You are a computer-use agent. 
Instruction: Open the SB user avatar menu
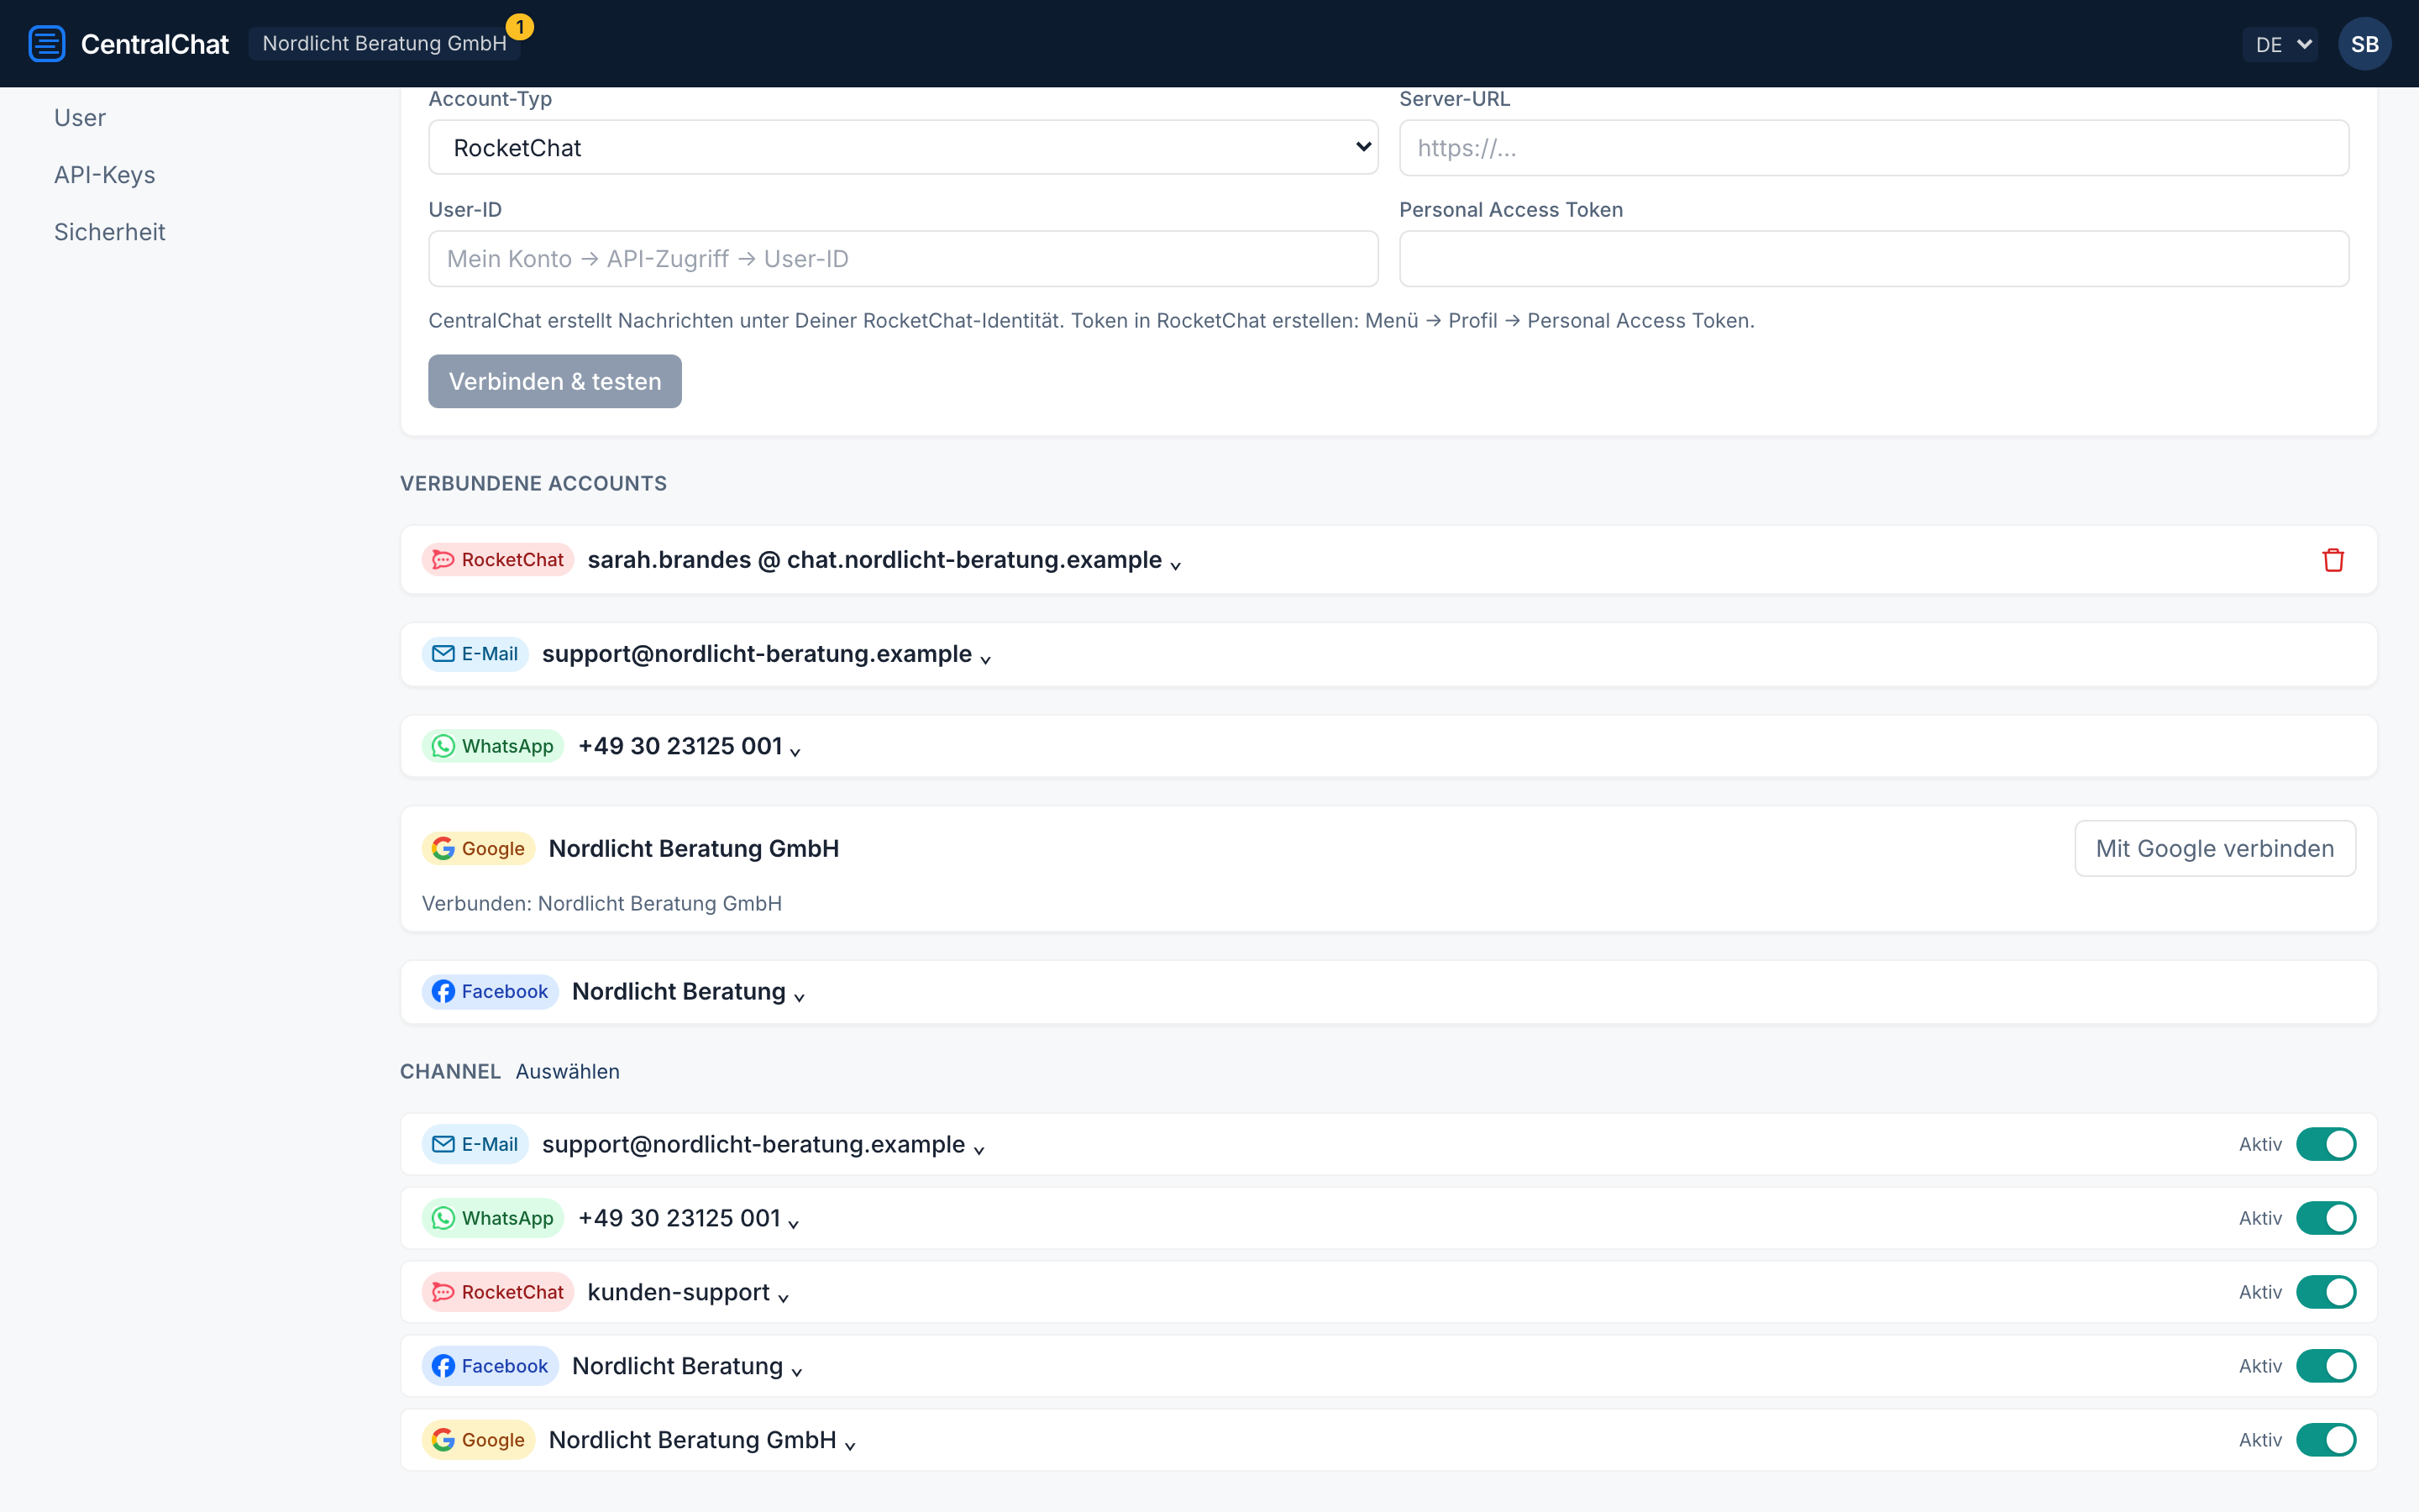tap(2364, 44)
